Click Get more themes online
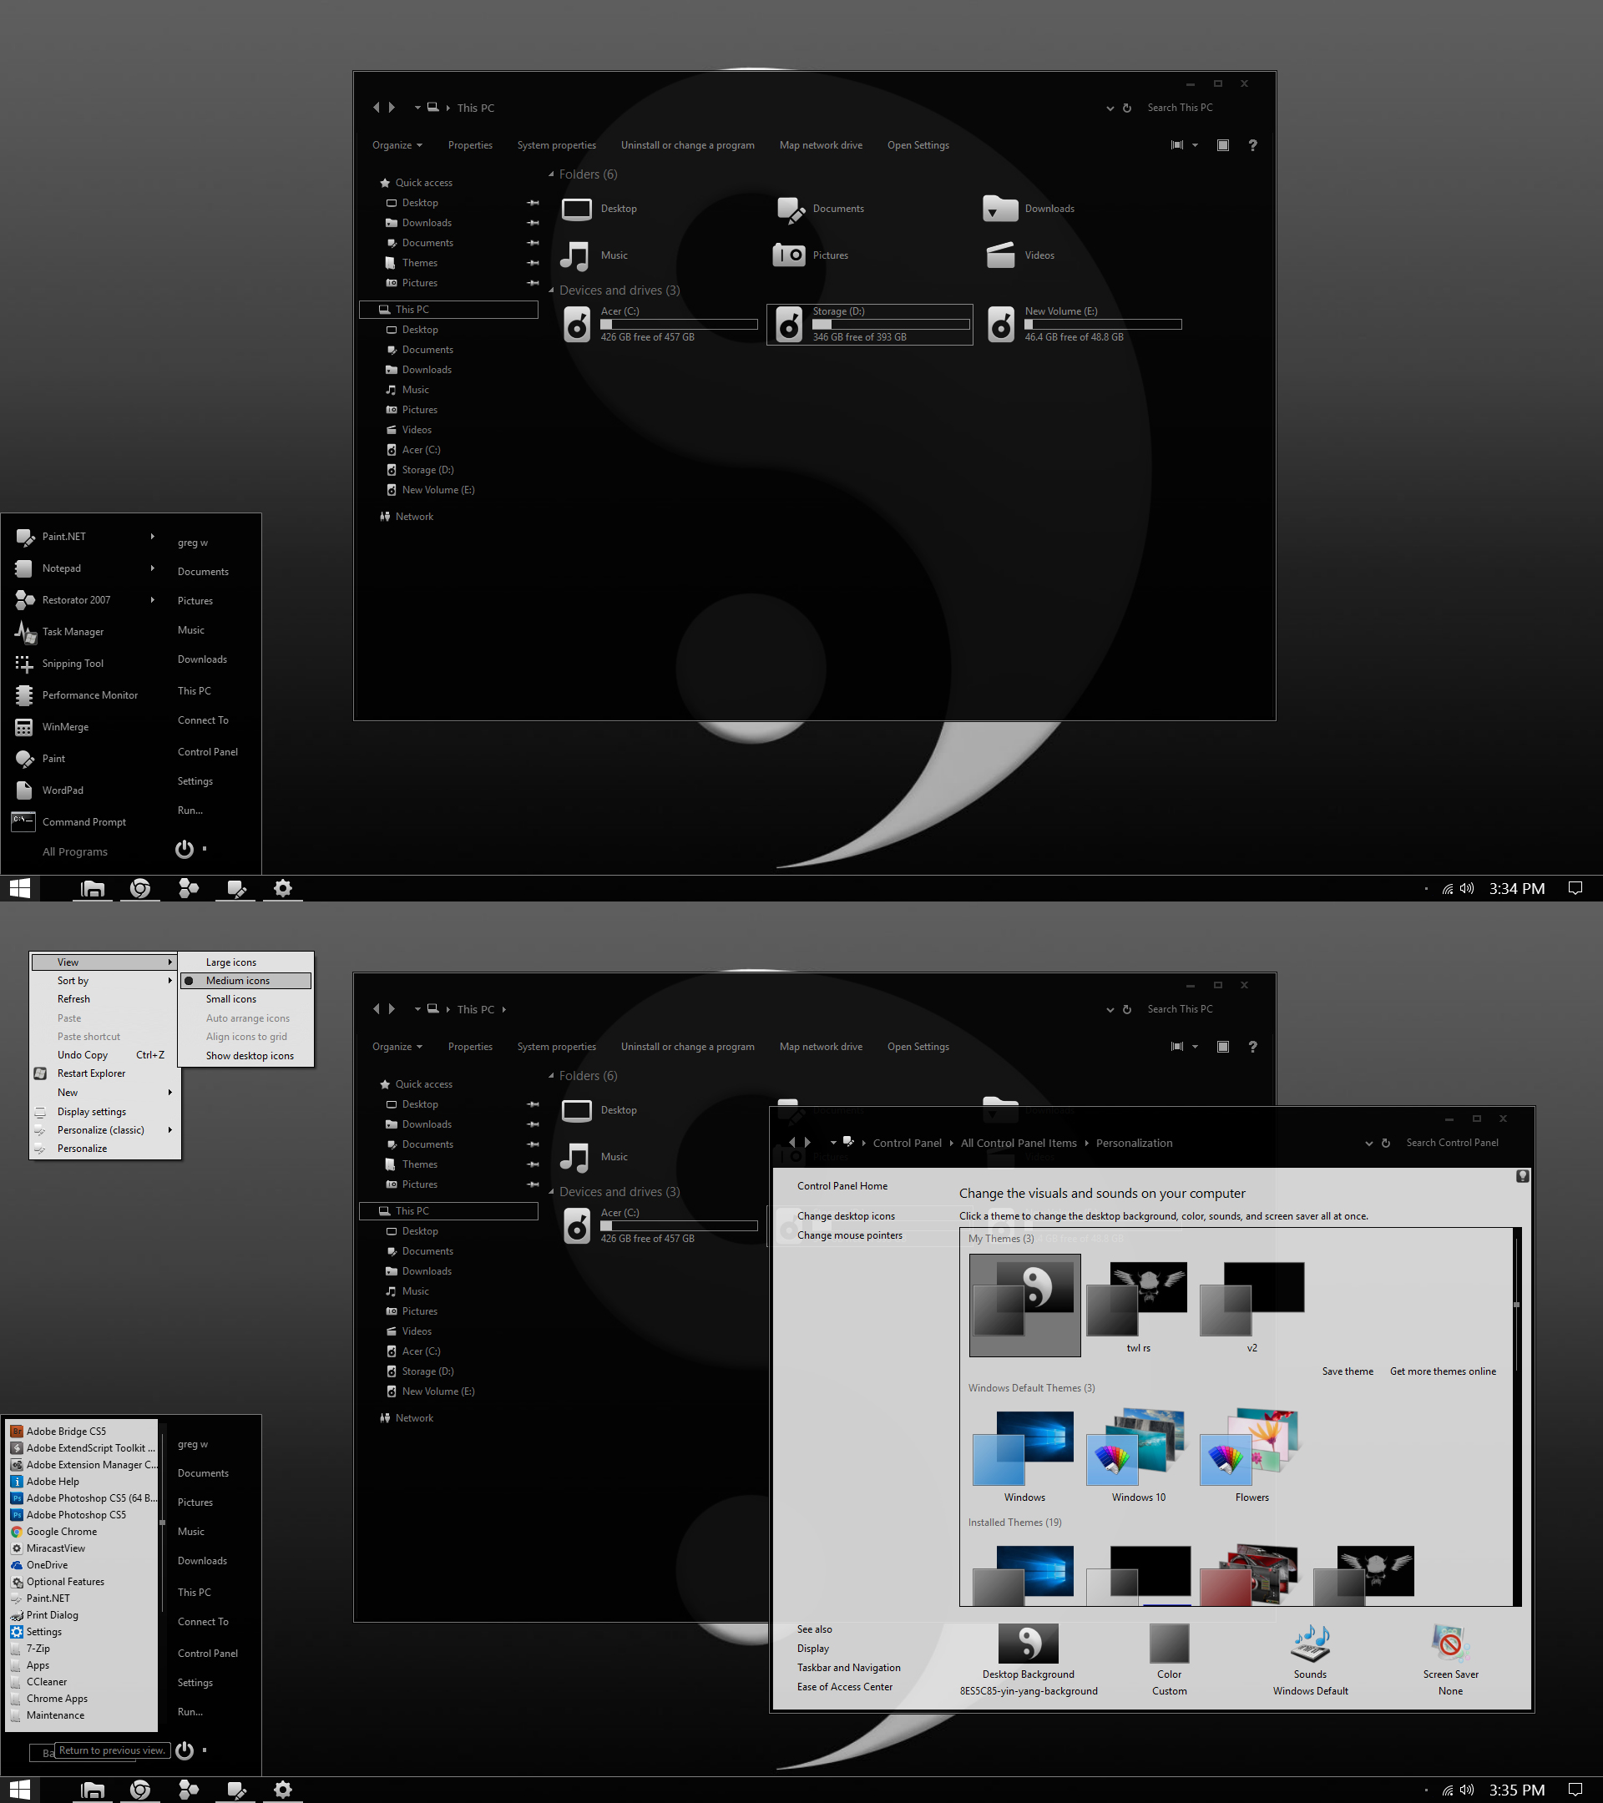The height and width of the screenshot is (1803, 1603). tap(1443, 1371)
